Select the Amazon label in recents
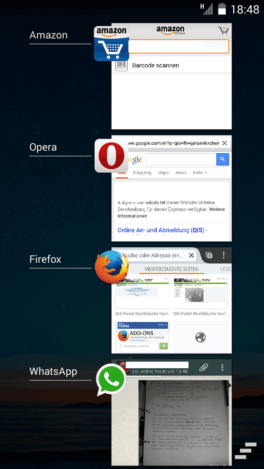264x469 pixels. coord(49,35)
